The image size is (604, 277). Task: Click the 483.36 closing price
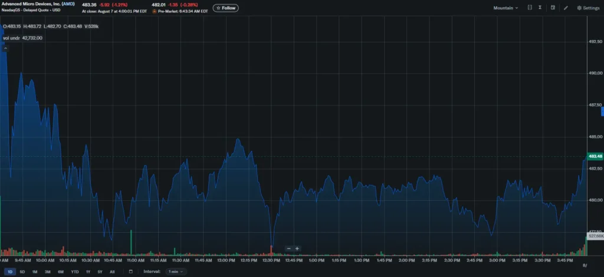point(89,5)
